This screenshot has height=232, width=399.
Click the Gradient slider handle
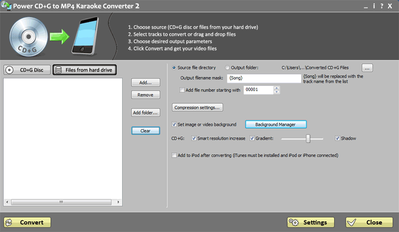[x=308, y=139]
